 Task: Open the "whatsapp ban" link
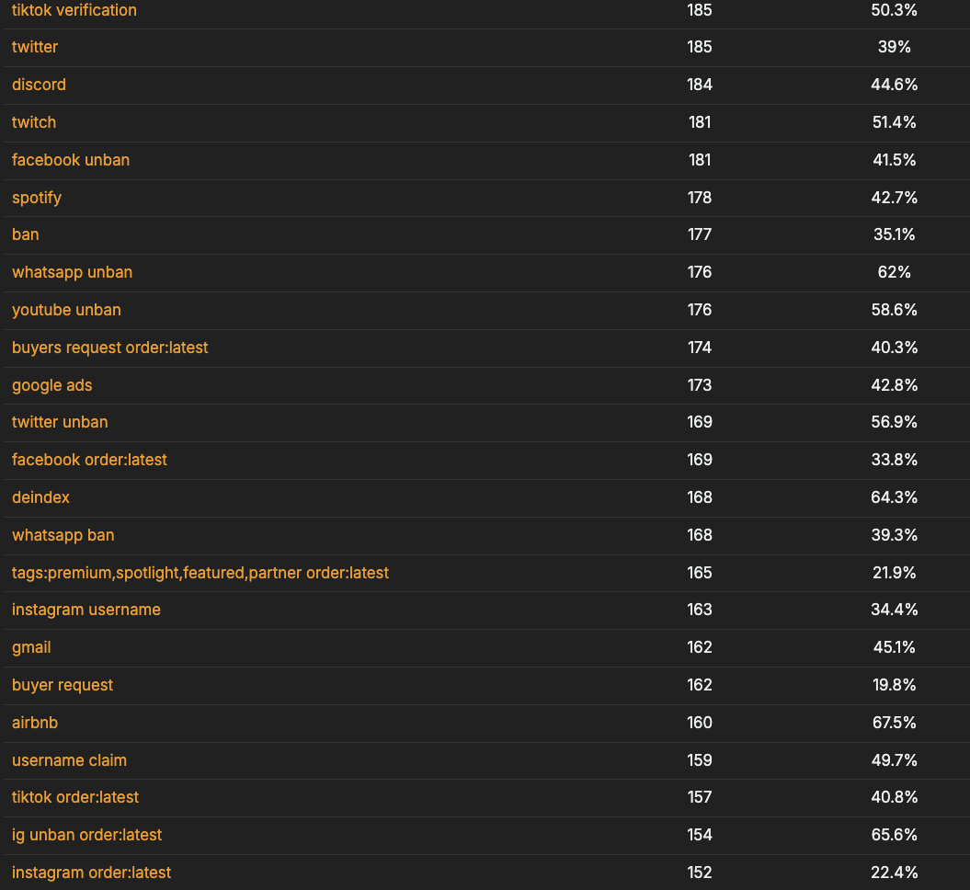click(63, 535)
